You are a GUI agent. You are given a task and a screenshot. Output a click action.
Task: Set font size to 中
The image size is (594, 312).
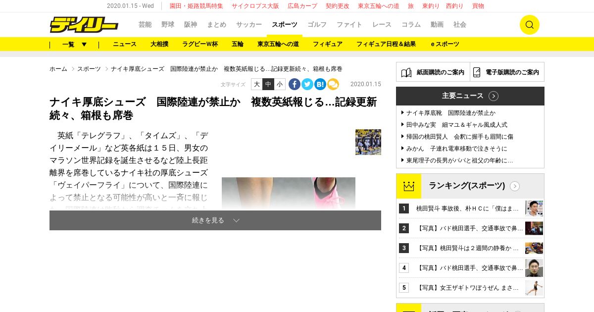tap(268, 84)
